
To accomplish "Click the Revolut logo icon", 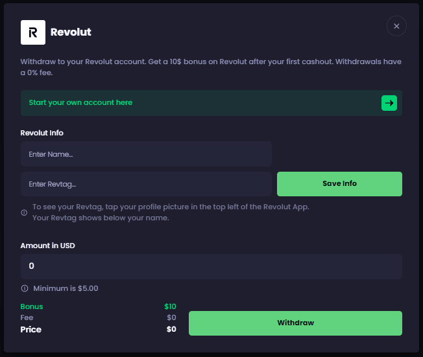I will click(x=33, y=32).
